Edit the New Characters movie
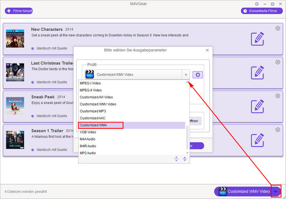Screen dimensions: 286x199 (x=257, y=39)
